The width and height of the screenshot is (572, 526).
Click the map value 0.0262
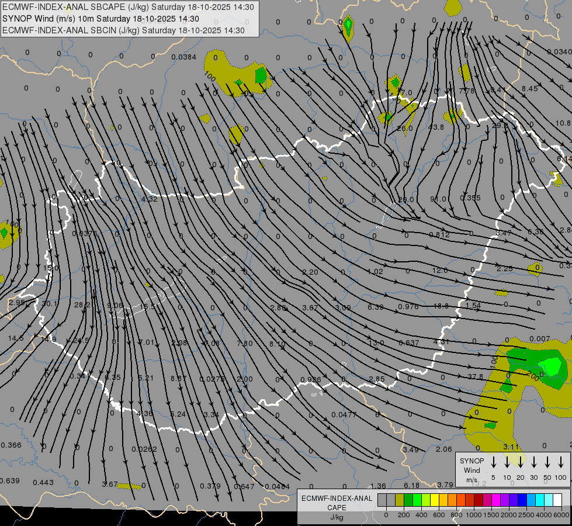pos(144,449)
